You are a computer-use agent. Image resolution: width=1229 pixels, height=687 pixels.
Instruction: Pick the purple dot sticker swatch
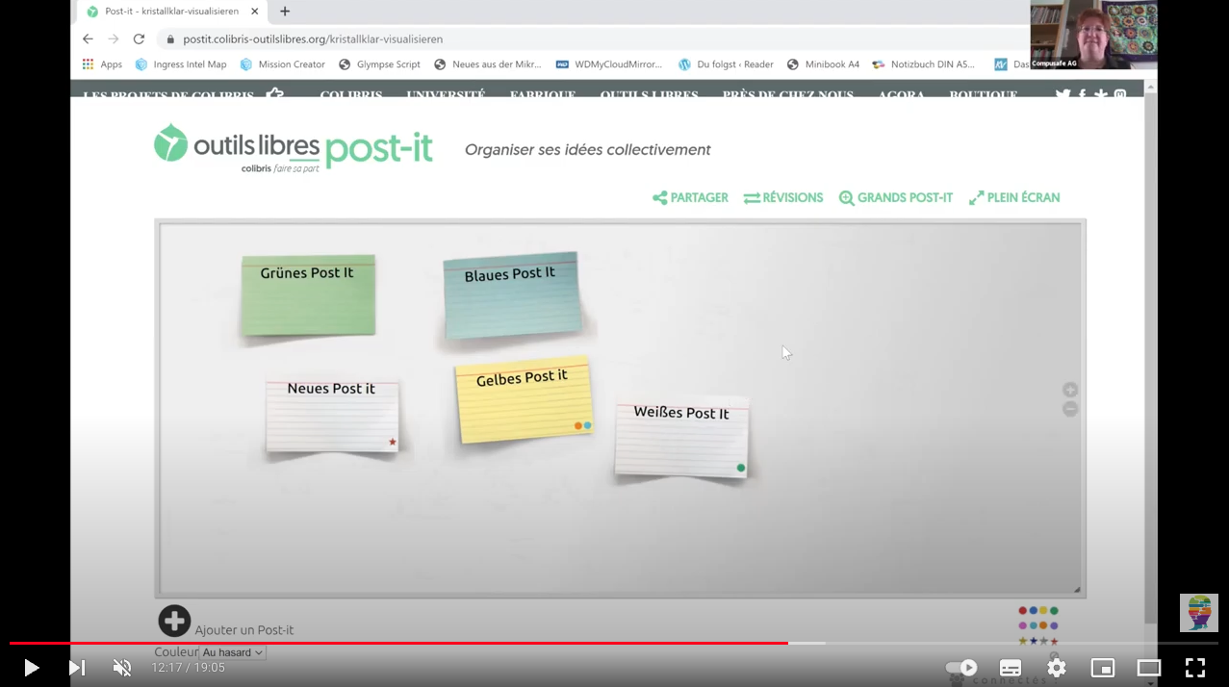click(1054, 625)
